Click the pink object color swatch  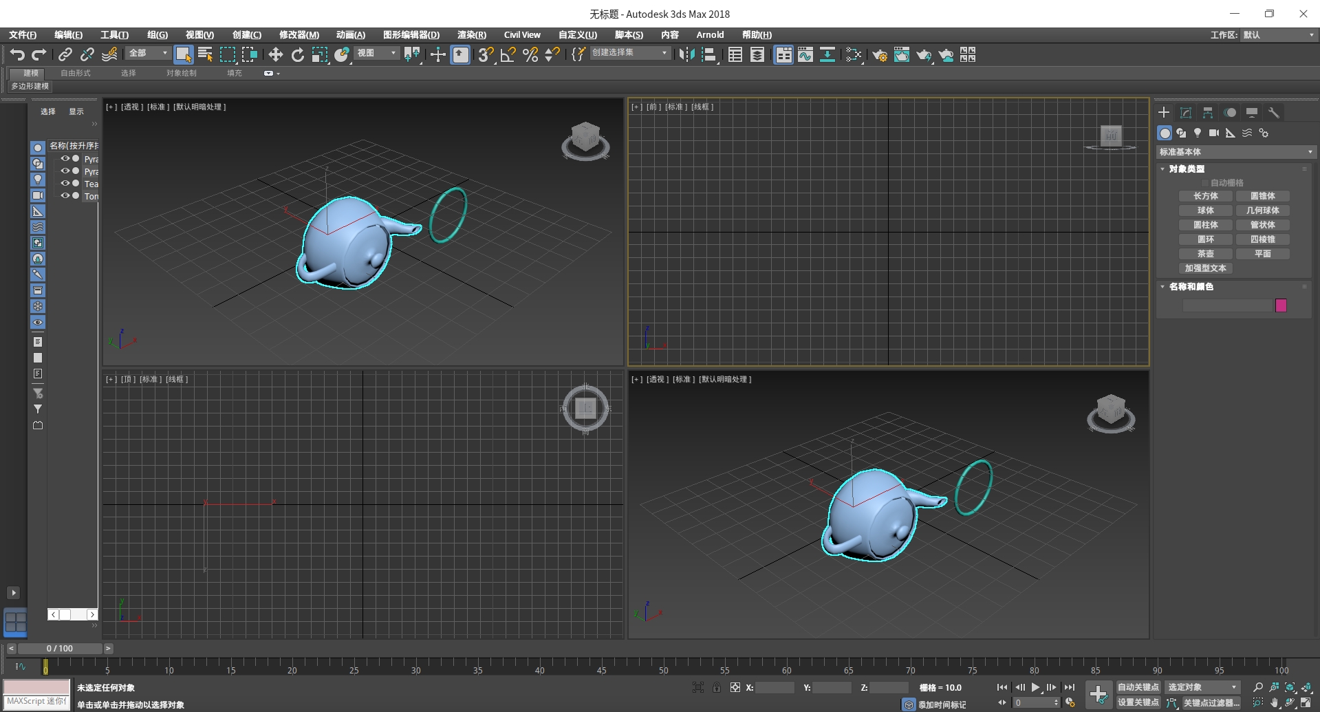1281,305
